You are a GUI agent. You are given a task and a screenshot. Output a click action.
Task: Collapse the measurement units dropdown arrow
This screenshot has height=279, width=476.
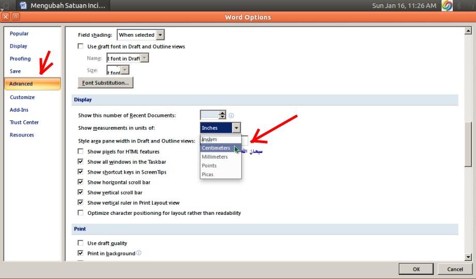click(x=236, y=128)
